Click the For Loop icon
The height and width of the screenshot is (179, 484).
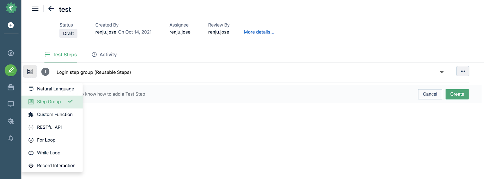point(31,140)
